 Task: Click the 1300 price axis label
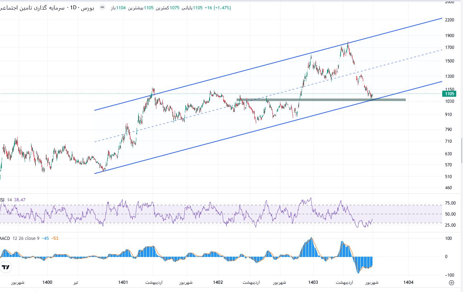pos(449,76)
